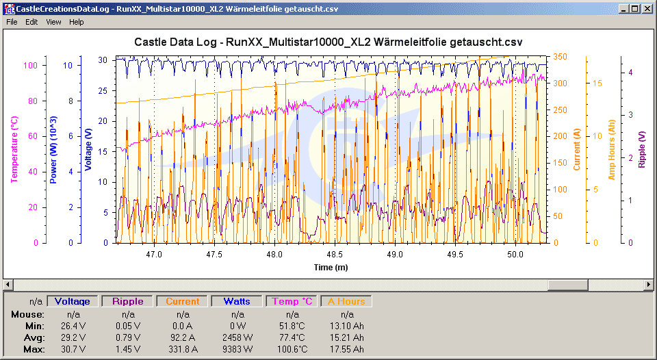
Task: Open the Help menu
Action: (x=76, y=22)
